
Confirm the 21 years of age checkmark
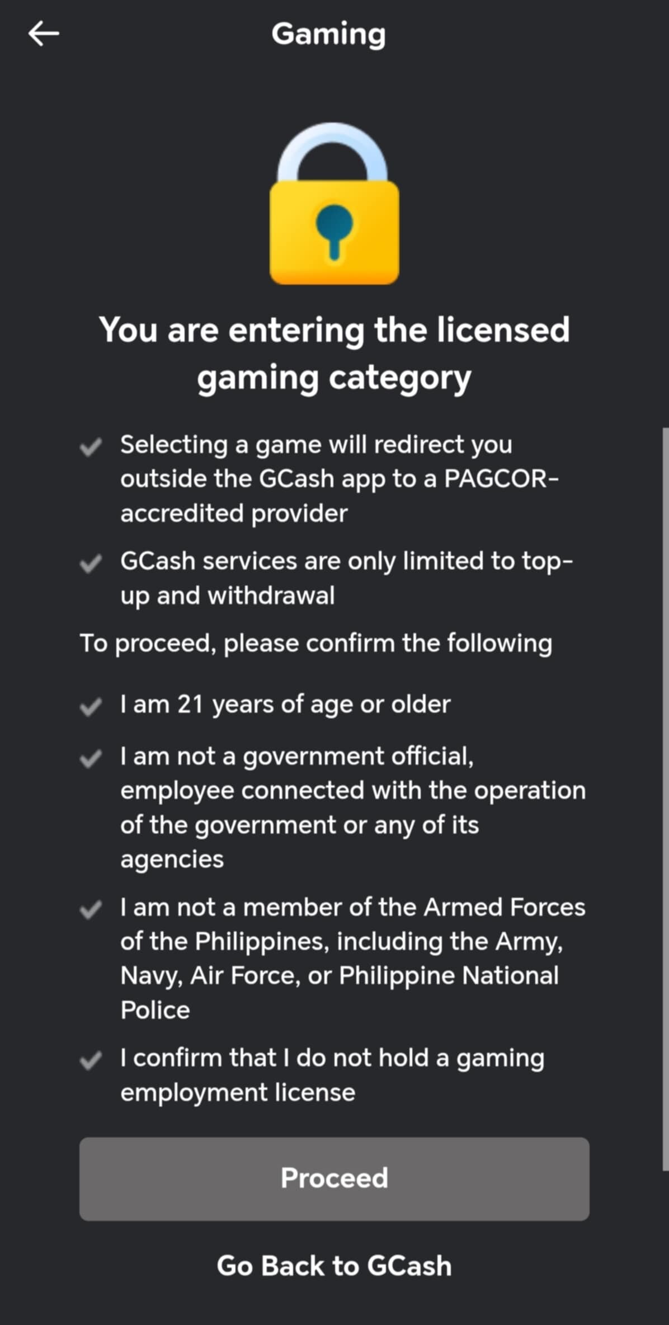[91, 706]
